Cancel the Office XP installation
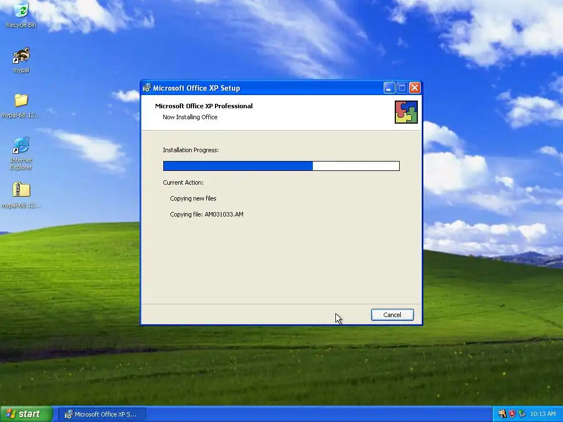The width and height of the screenshot is (563, 422). [x=392, y=315]
